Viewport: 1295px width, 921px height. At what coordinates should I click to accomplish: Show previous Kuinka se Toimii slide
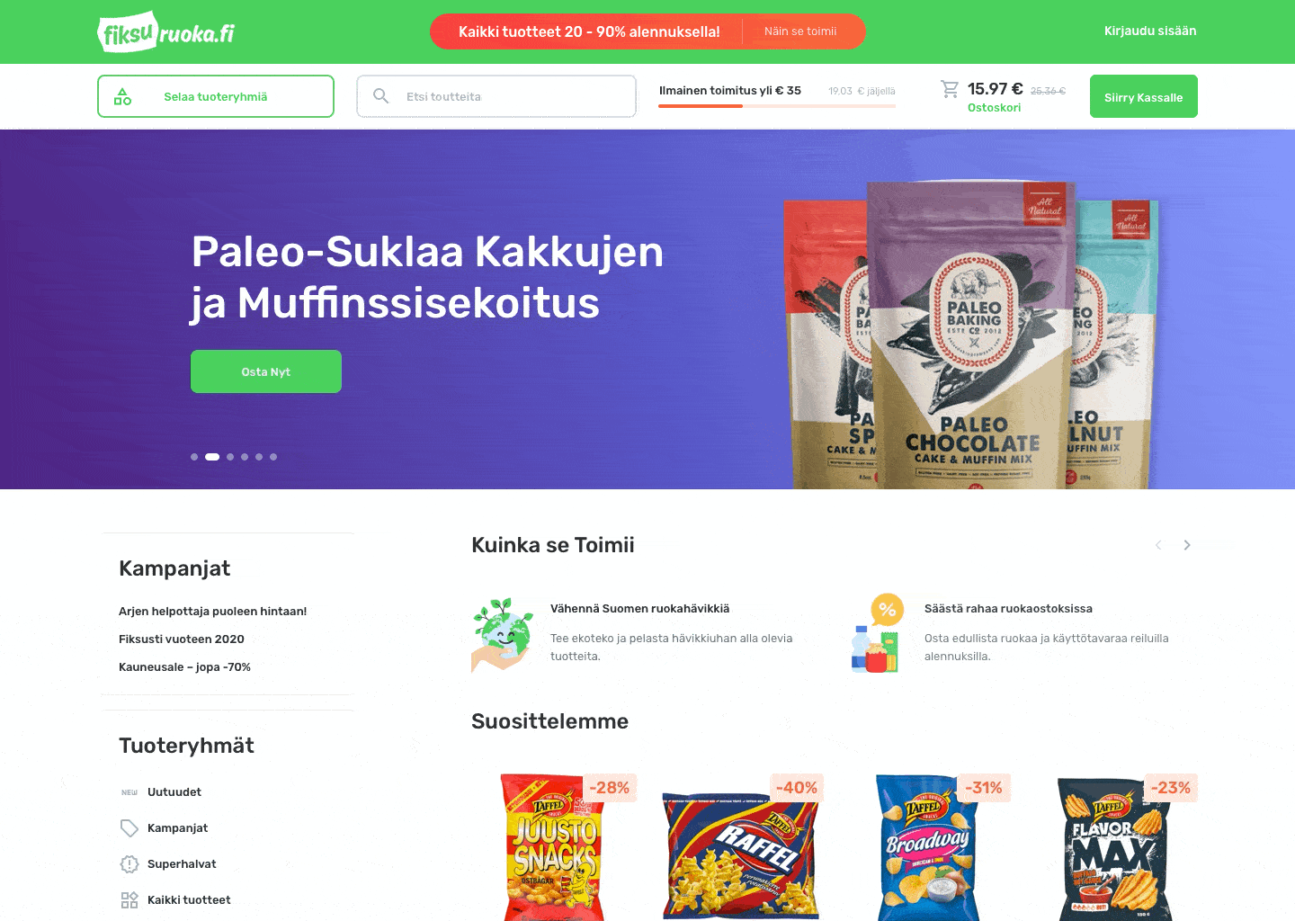(x=1158, y=545)
